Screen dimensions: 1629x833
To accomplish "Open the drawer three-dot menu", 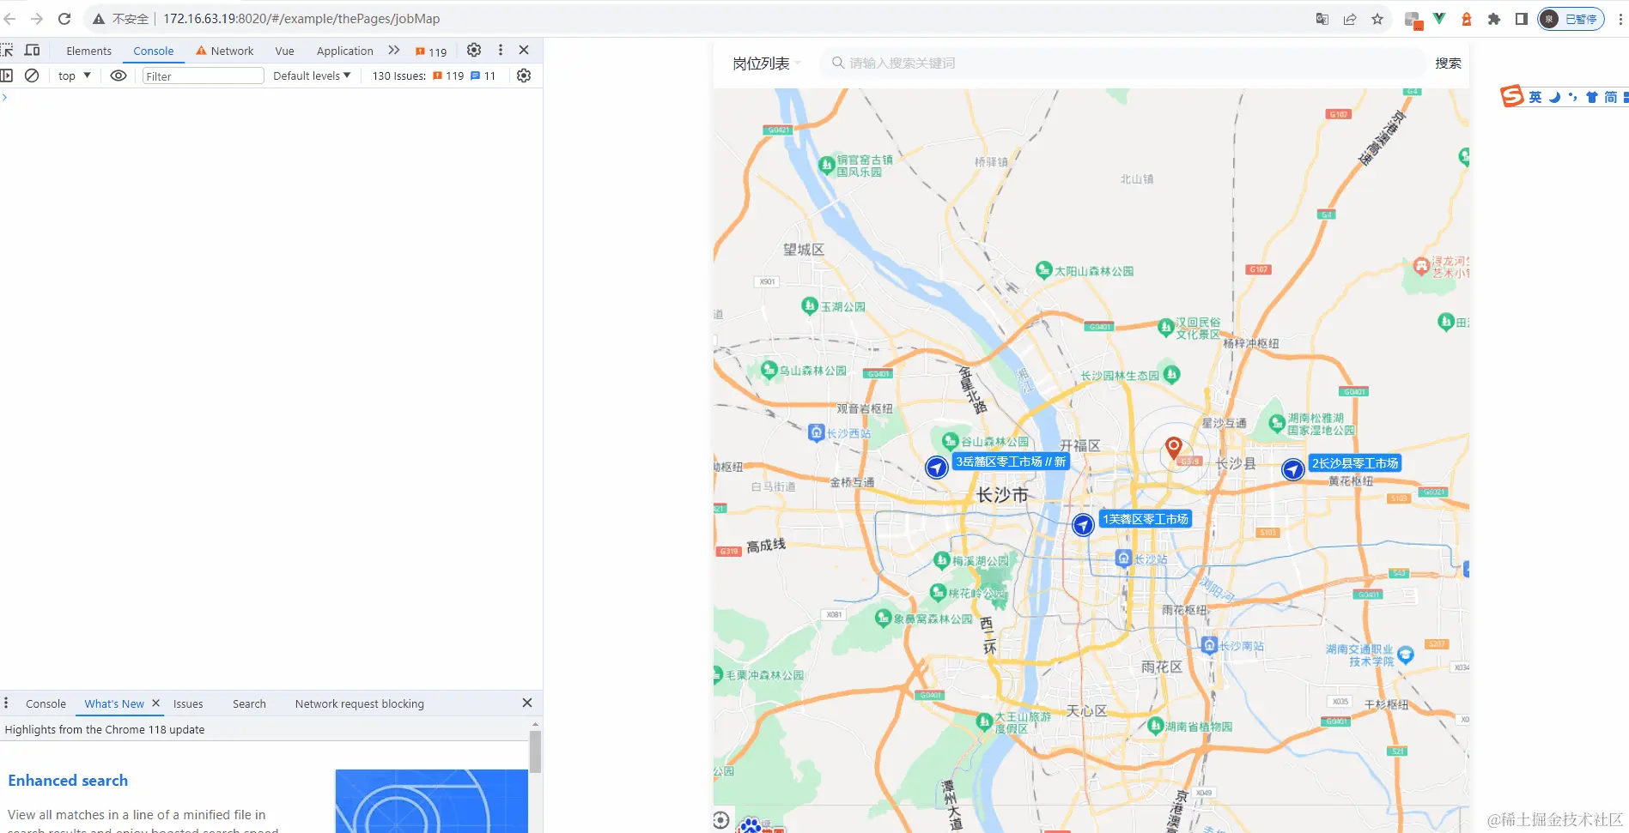I will click(x=6, y=703).
